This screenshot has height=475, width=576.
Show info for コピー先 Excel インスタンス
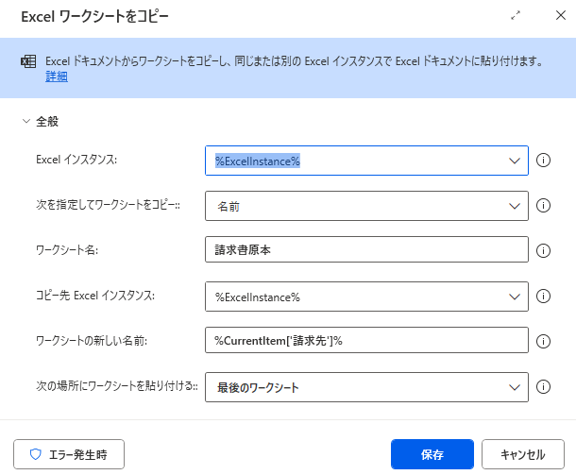543,297
